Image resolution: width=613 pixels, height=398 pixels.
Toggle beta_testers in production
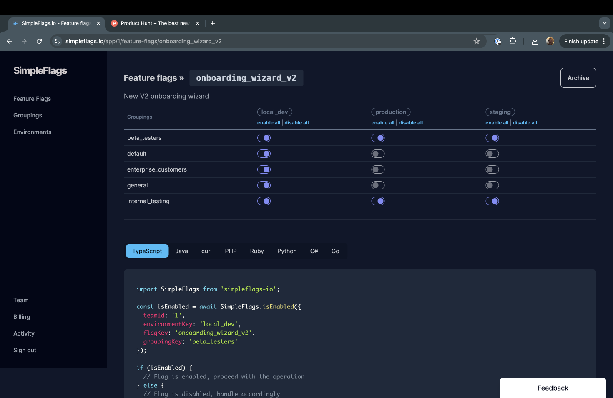click(378, 138)
